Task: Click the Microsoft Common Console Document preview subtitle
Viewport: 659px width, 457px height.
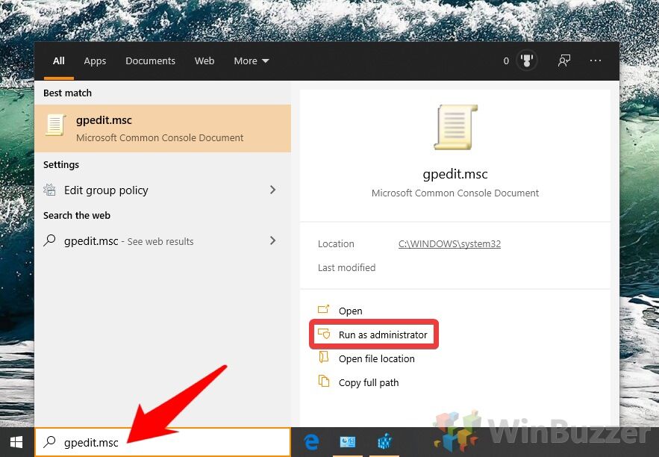Action: pyautogui.click(x=455, y=193)
